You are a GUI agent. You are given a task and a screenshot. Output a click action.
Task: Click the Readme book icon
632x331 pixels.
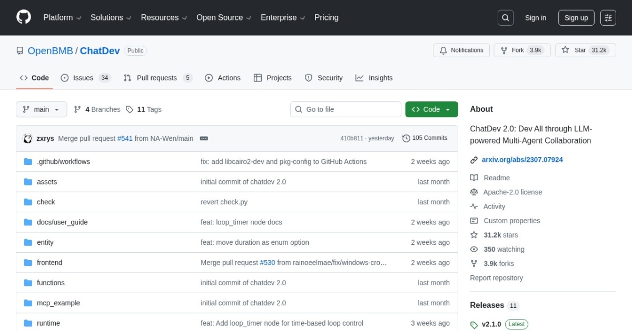[474, 178]
